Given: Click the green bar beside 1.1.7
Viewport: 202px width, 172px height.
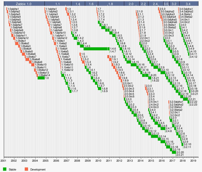Looking at the screenshot, I should coord(70,91).
